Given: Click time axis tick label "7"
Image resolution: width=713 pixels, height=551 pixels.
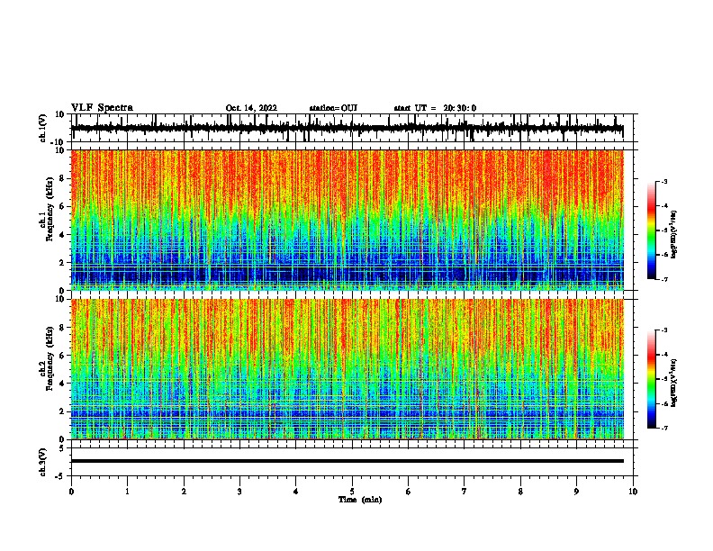Looking at the screenshot, I should (465, 492).
